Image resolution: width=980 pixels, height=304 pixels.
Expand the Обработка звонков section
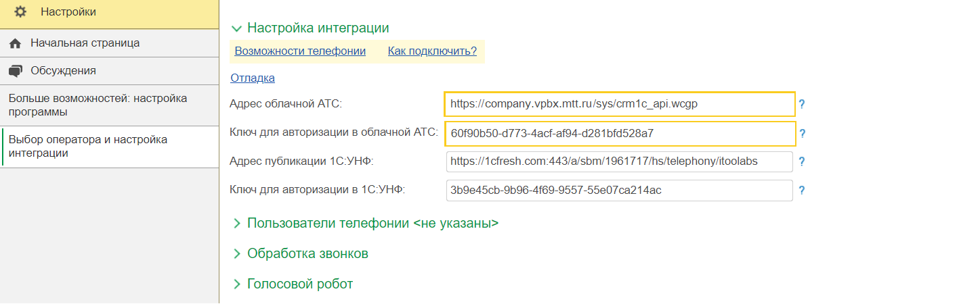[236, 254]
